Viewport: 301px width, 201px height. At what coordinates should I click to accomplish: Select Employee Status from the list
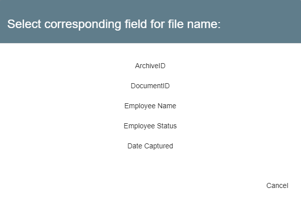tap(150, 126)
